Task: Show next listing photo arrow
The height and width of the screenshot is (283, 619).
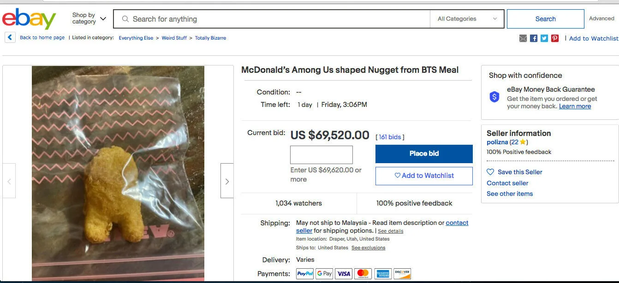Action: pyautogui.click(x=227, y=181)
